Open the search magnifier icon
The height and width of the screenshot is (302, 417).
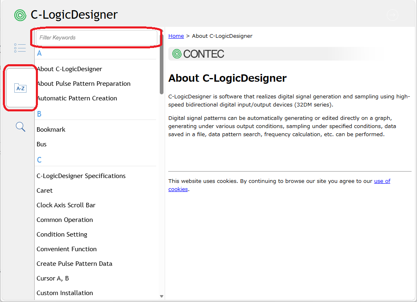[x=20, y=127]
